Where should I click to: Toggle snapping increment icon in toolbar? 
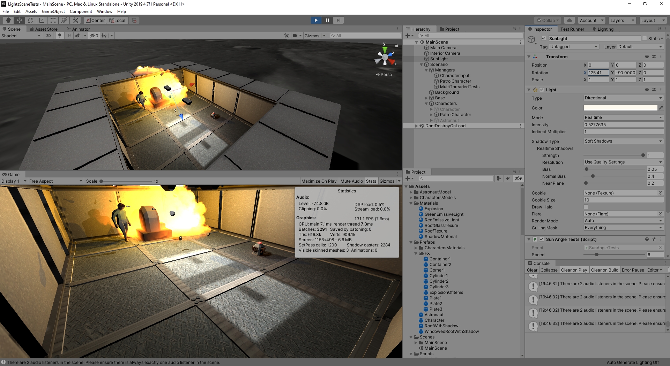coord(134,20)
